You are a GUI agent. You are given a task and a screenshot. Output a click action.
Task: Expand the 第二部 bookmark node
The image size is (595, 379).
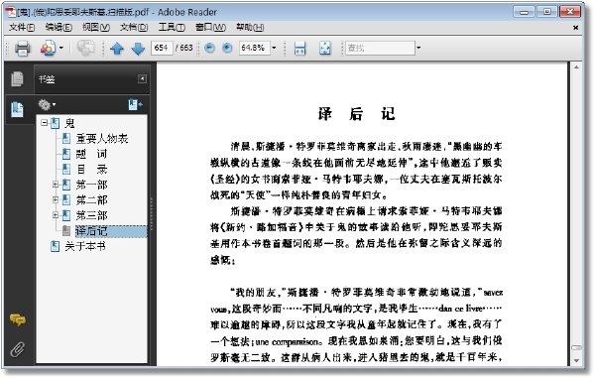point(56,199)
